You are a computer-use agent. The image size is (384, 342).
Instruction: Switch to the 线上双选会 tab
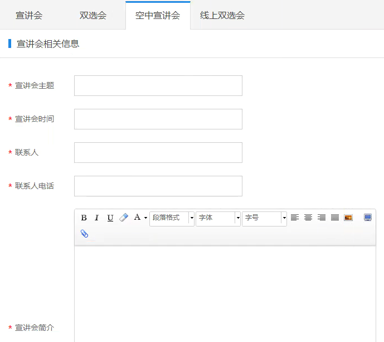click(222, 15)
